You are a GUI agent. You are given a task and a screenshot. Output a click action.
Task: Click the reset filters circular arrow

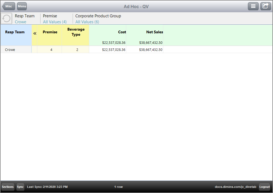6,18
